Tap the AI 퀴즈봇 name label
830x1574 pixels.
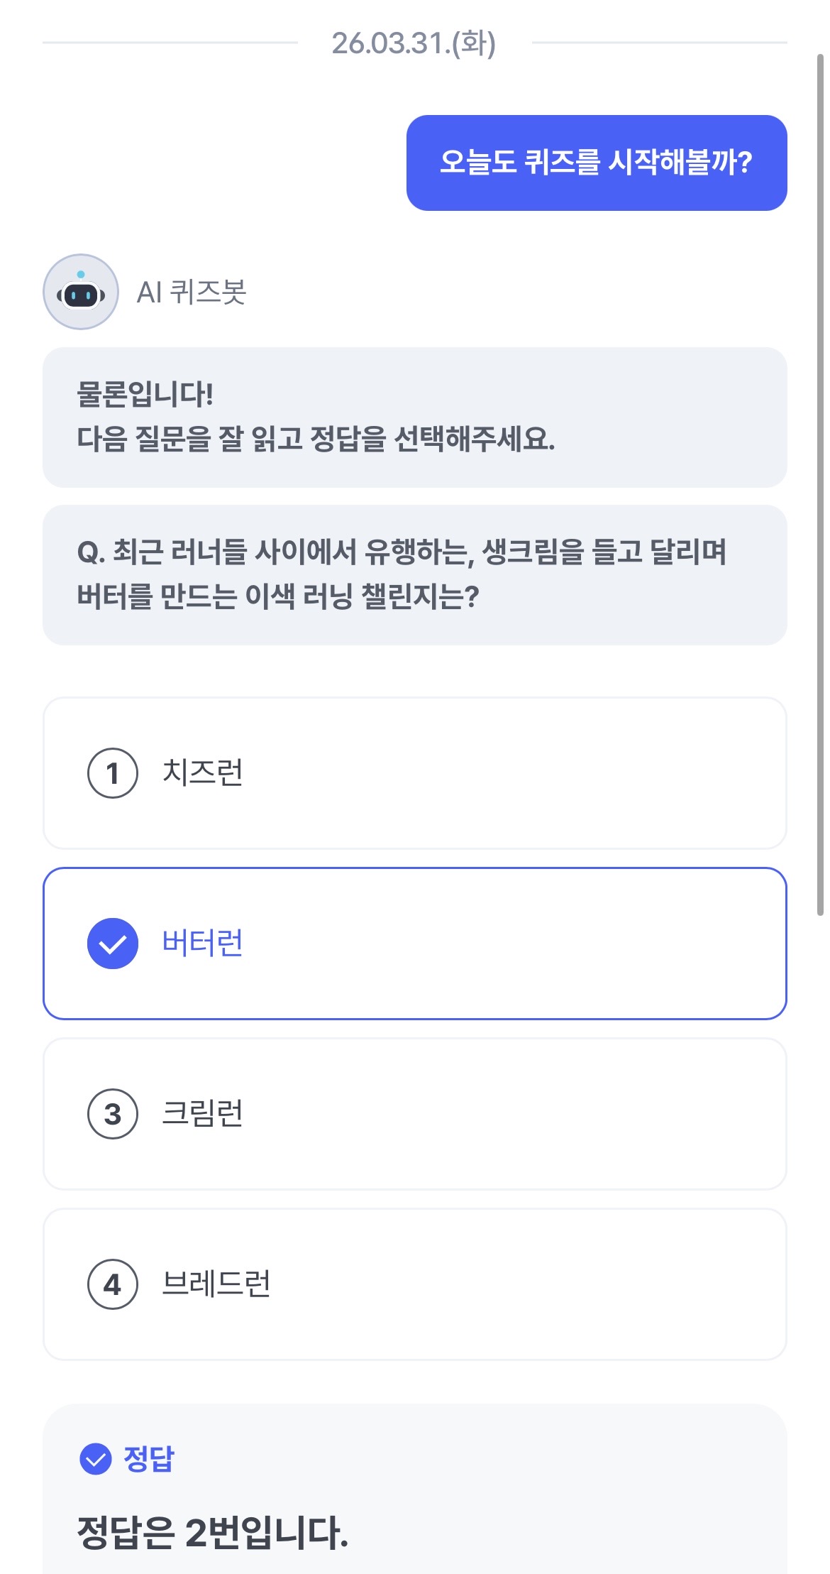click(x=192, y=292)
